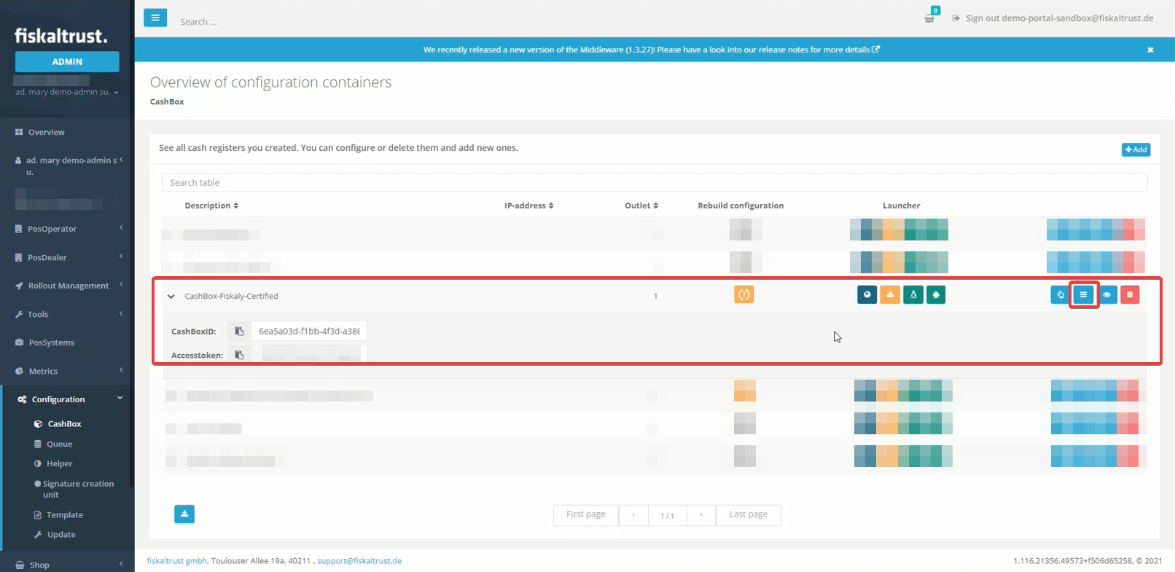Delete CashBox-Fiskaly-Certified with the red trash icon
The image size is (1175, 572).
tap(1130, 295)
